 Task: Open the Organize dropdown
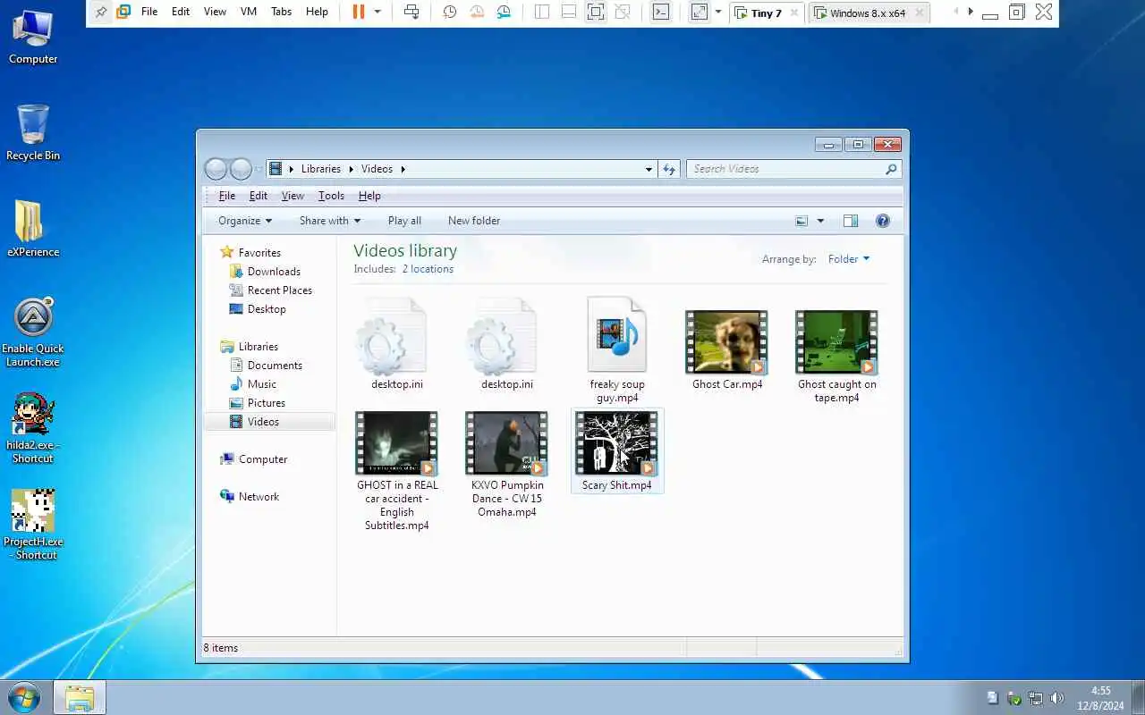pyautogui.click(x=245, y=221)
